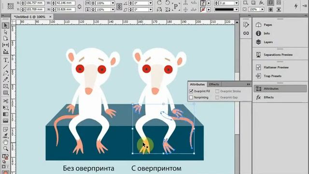Image resolution: width=309 pixels, height=174 pixels.
Task: Expand stroke color flyout arrow
Action: (x=209, y=10)
